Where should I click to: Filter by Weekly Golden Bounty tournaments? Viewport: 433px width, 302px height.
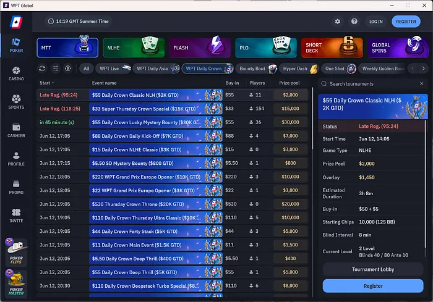coord(383,69)
